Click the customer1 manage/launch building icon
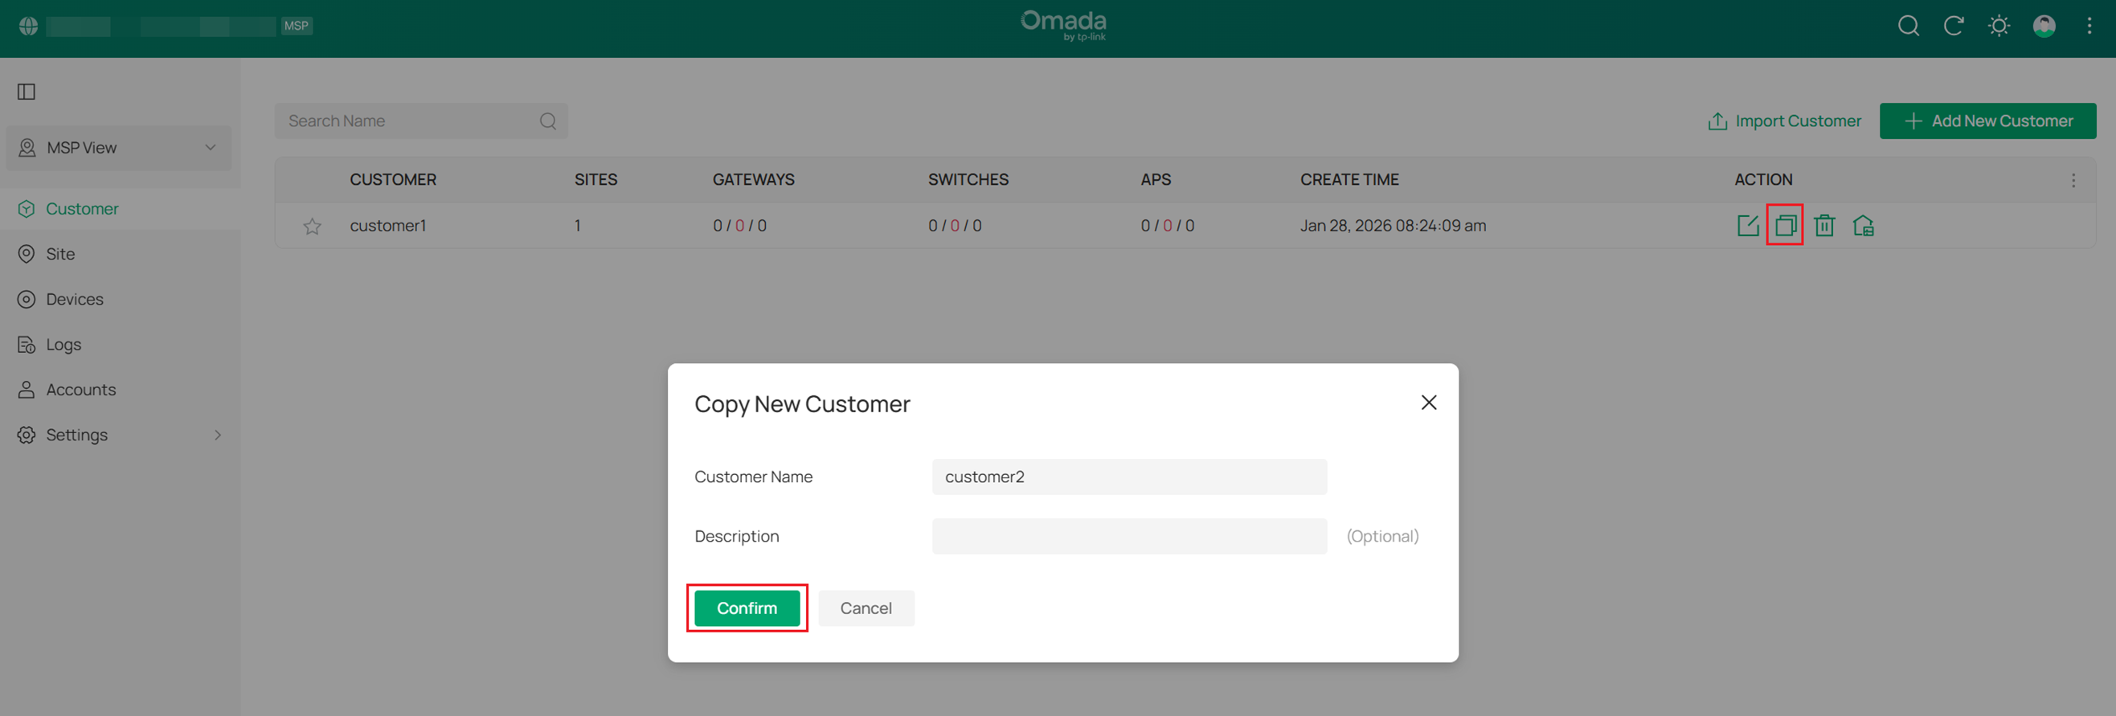2116x716 pixels. point(1863,225)
